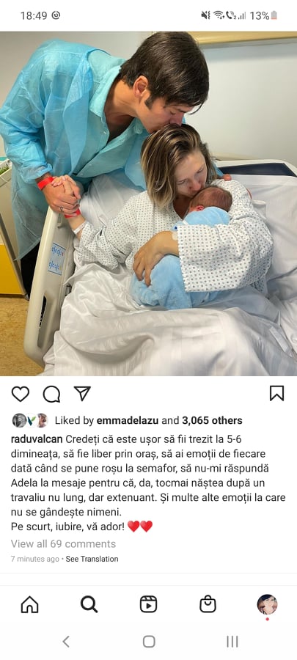The width and height of the screenshot is (297, 660).
Task: Open comments with the speech bubble icon
Action: [51, 394]
